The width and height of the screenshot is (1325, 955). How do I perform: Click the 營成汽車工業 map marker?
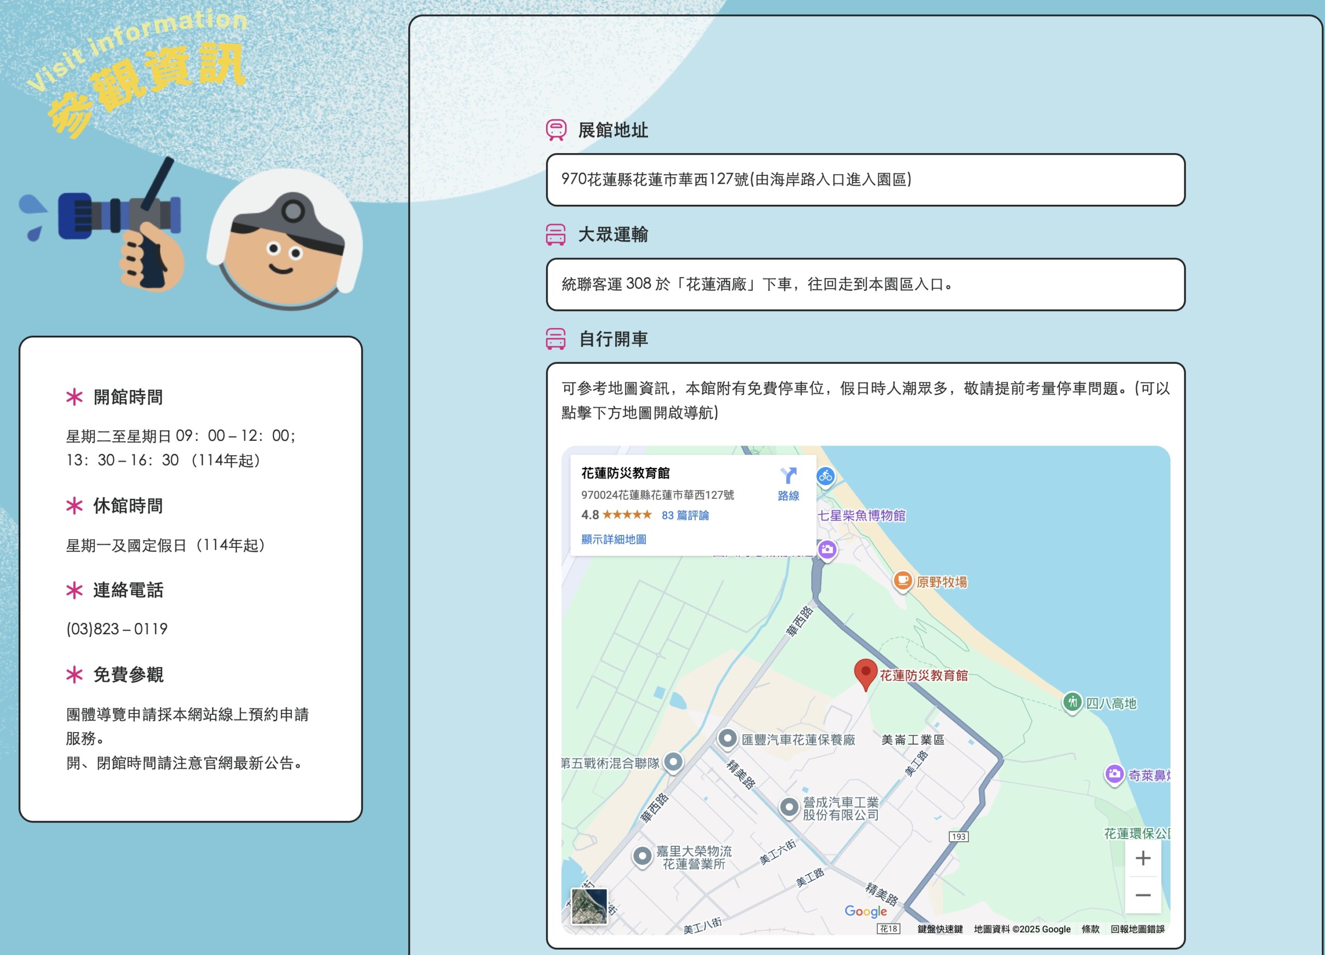(x=789, y=808)
